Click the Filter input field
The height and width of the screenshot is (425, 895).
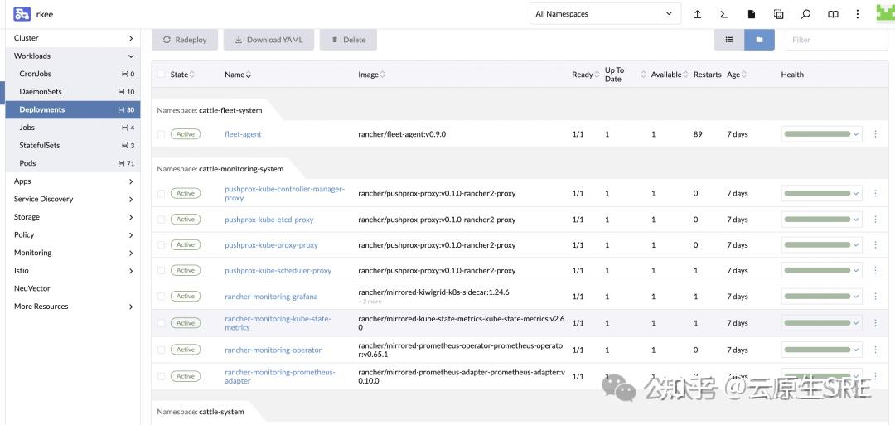coord(837,40)
